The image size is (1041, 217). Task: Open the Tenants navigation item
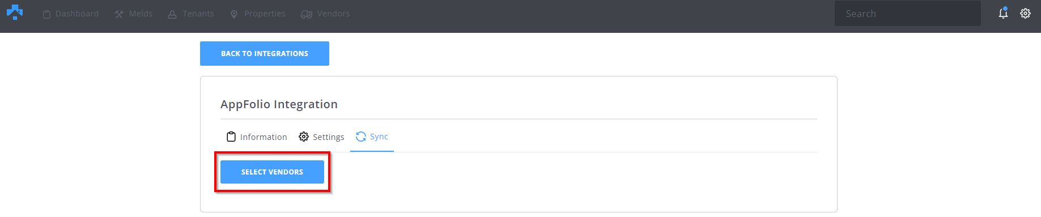tap(198, 14)
